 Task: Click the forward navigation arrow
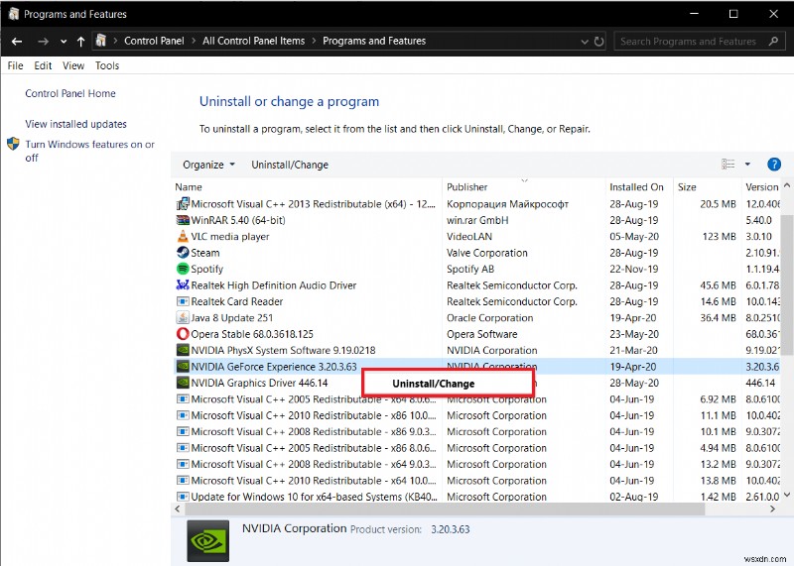click(43, 42)
